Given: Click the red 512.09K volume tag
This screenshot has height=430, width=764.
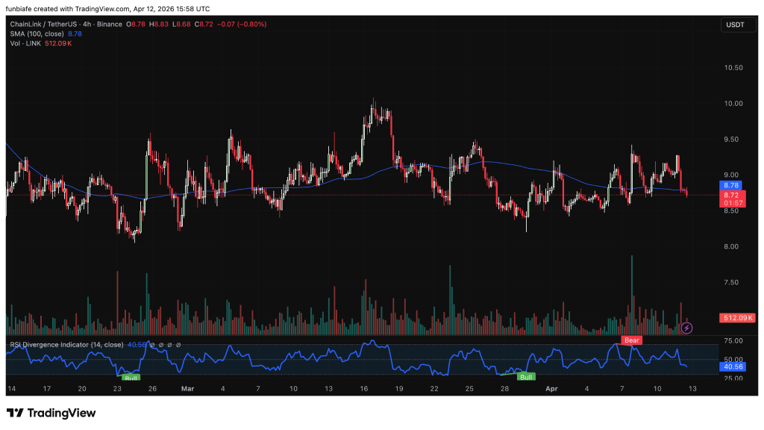Looking at the screenshot, I should click(x=737, y=318).
